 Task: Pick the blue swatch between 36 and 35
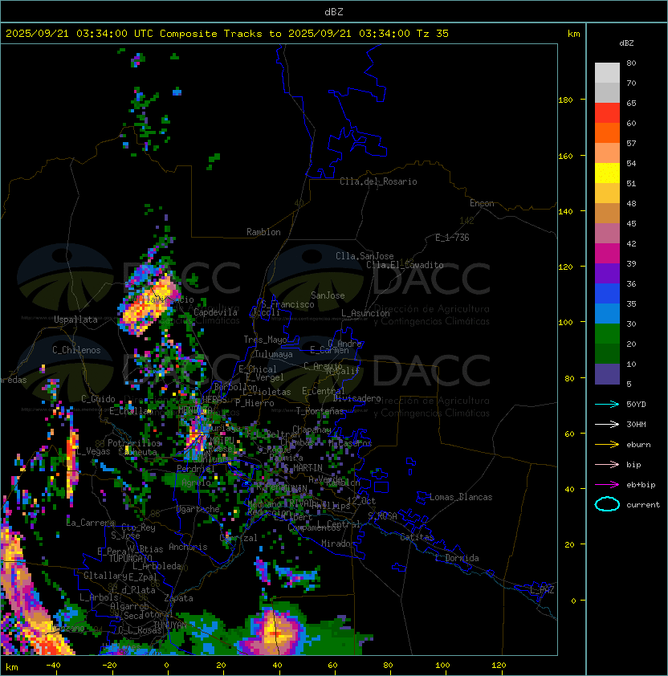607,294
